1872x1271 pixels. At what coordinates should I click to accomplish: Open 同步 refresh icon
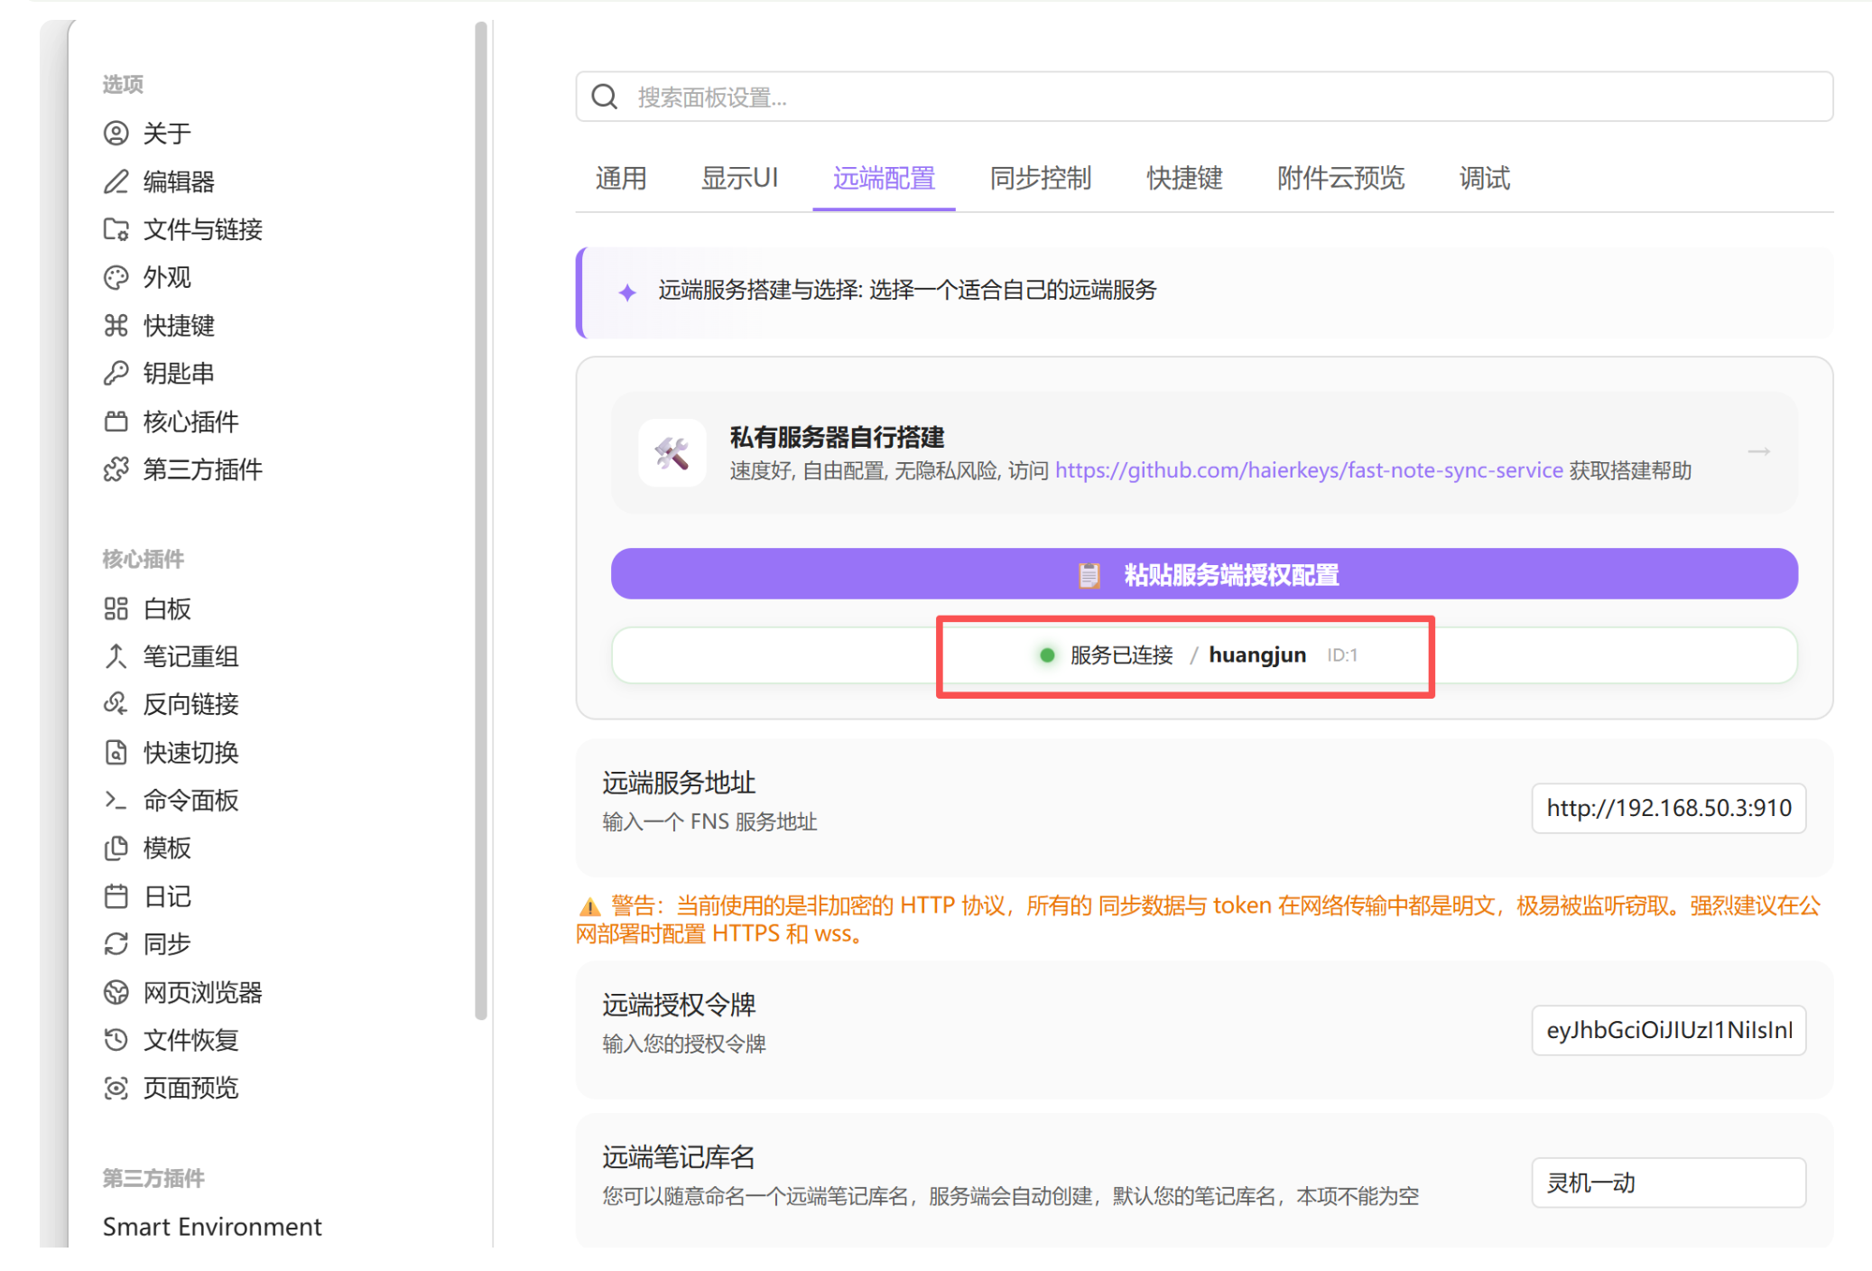(x=116, y=944)
